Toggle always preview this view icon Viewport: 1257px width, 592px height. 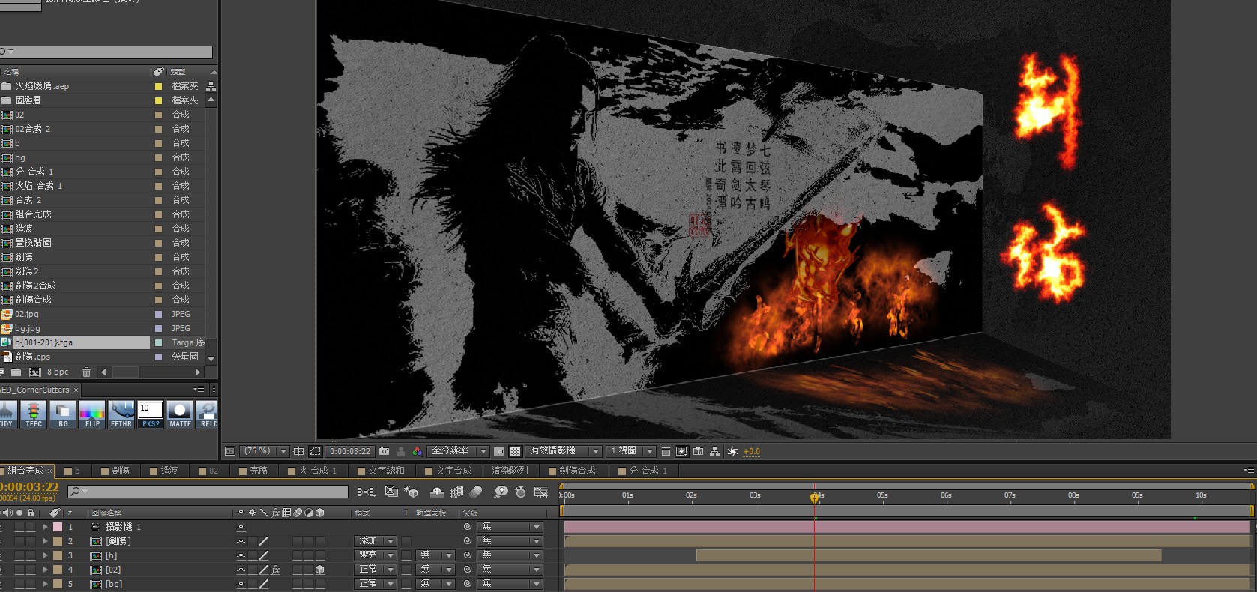tap(230, 451)
